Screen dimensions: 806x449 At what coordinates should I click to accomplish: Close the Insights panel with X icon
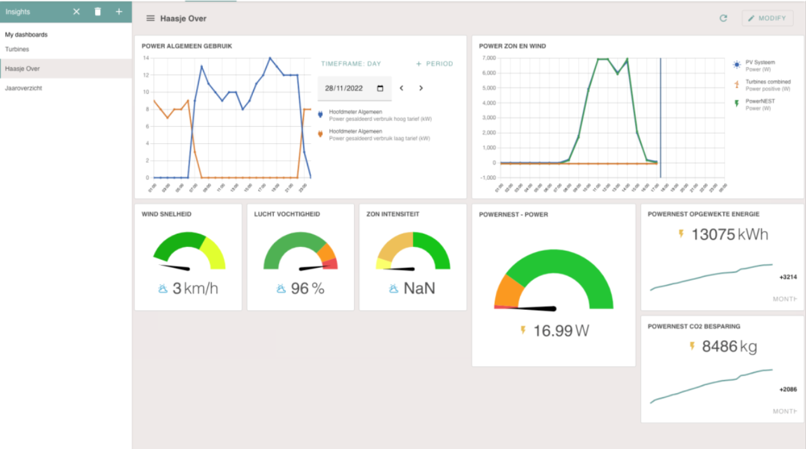[76, 12]
